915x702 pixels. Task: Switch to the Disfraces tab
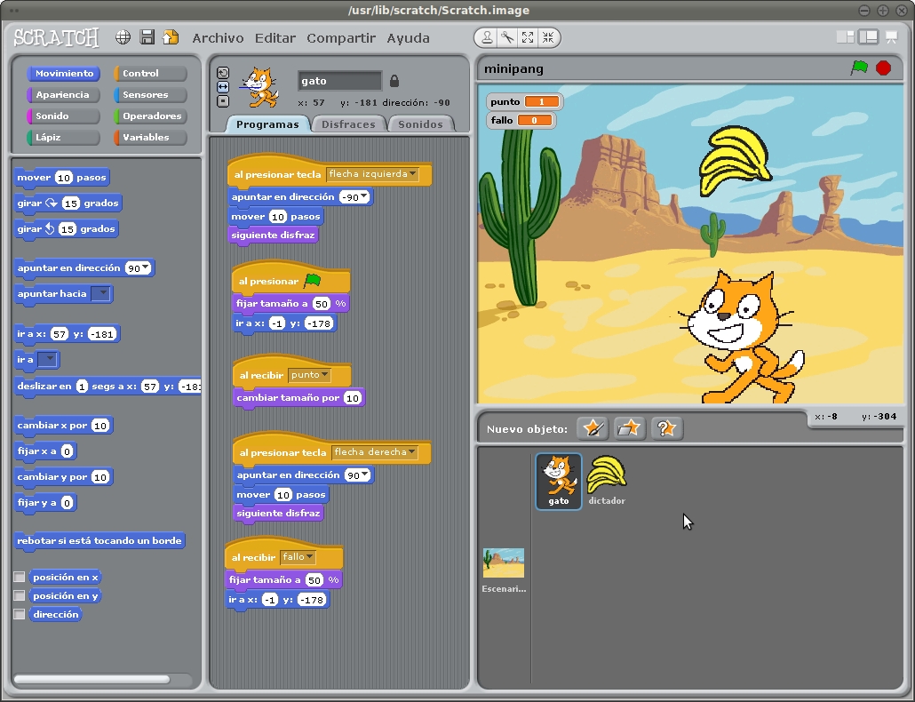tap(348, 124)
